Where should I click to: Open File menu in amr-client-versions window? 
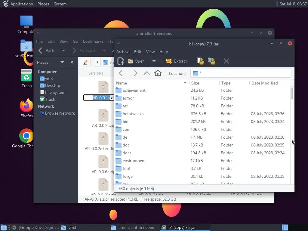(39, 41)
